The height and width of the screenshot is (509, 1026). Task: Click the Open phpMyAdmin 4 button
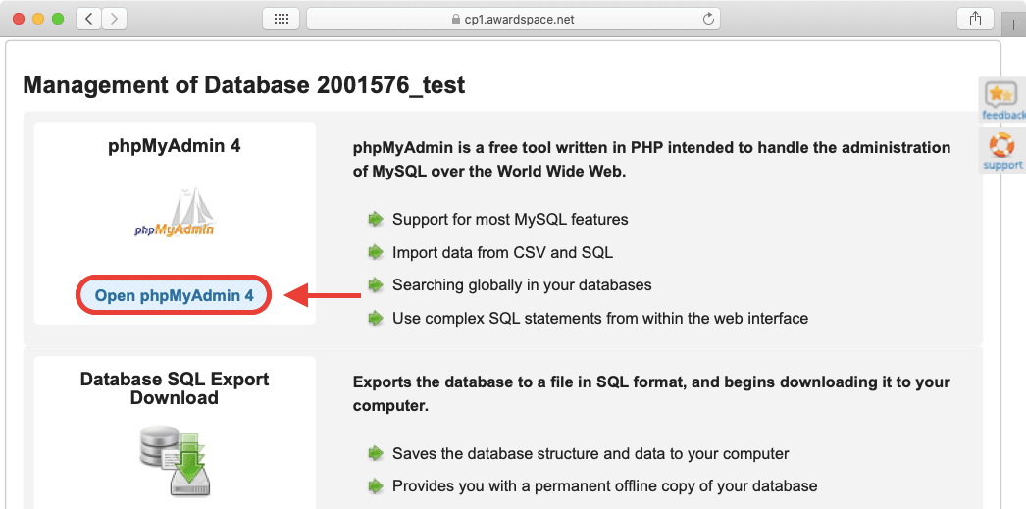tap(174, 295)
